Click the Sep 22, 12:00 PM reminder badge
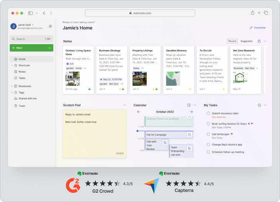The image size is (280, 202). [111, 79]
